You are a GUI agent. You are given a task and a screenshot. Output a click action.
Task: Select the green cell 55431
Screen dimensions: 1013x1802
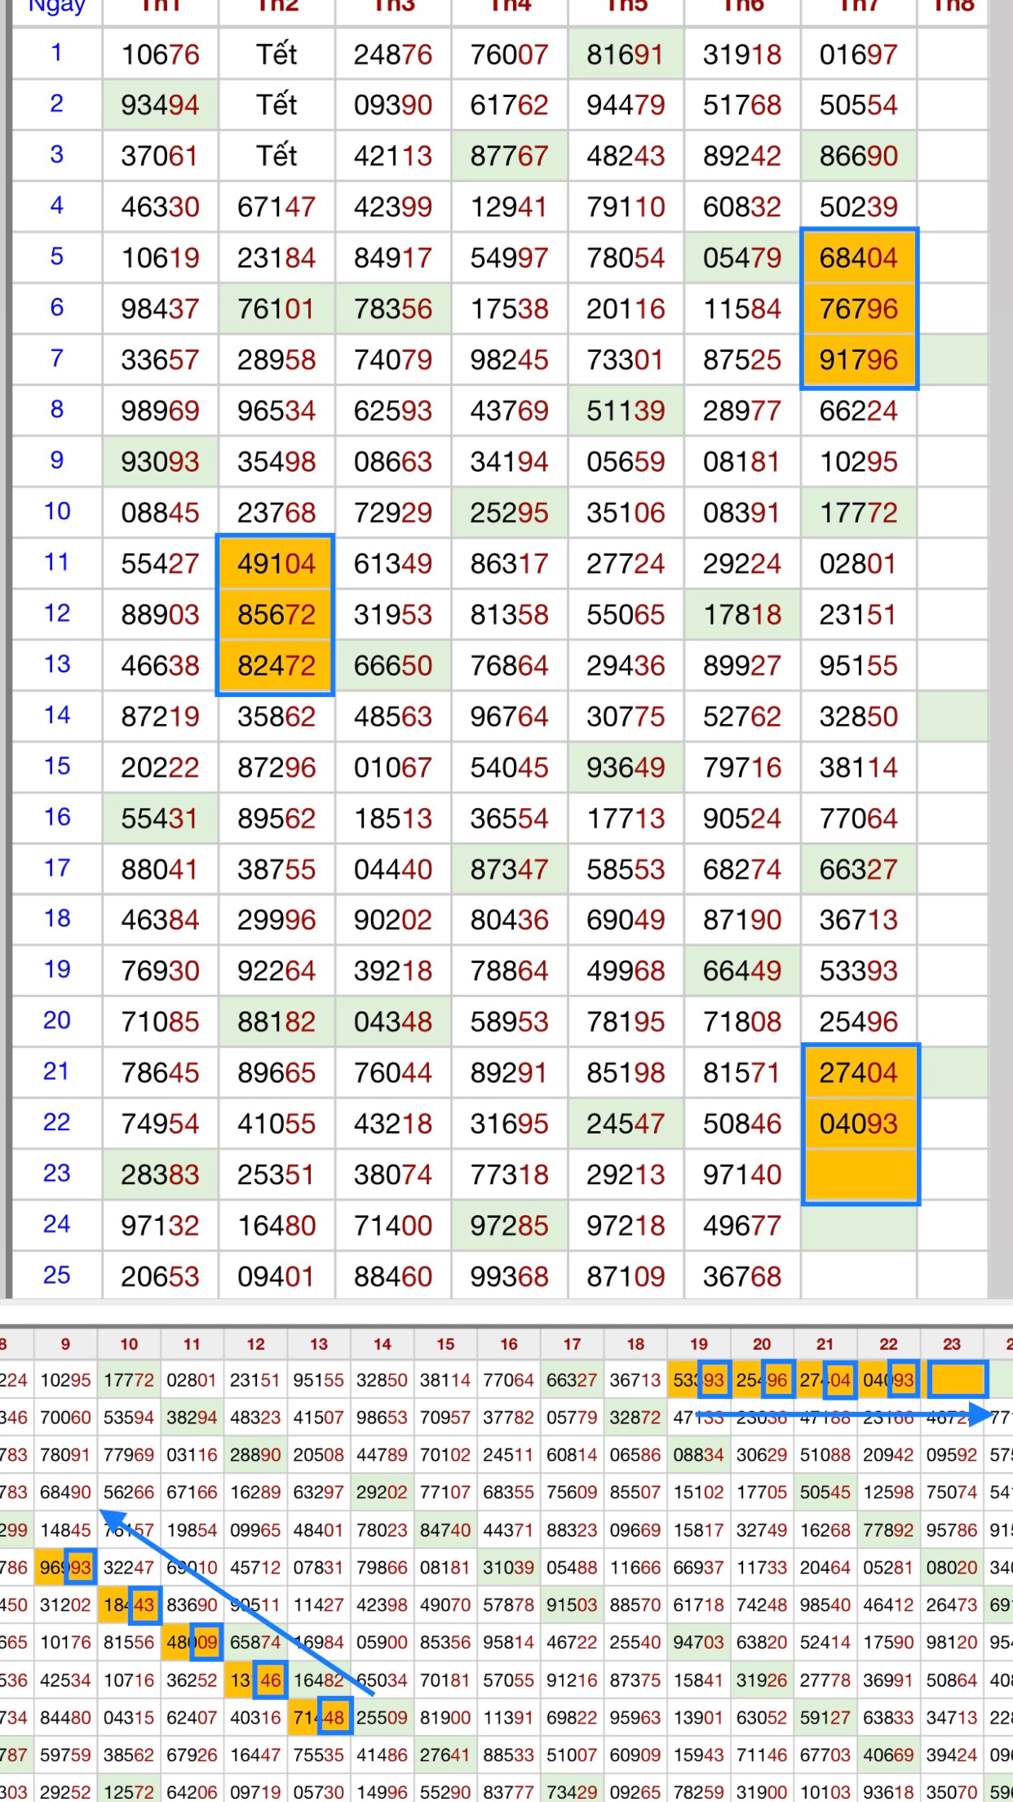(x=160, y=819)
